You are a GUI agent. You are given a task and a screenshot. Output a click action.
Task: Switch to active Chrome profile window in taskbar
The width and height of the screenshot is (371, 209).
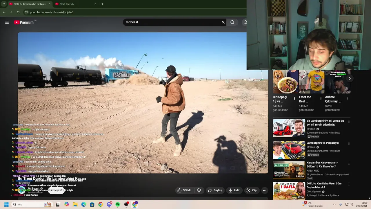135,204
